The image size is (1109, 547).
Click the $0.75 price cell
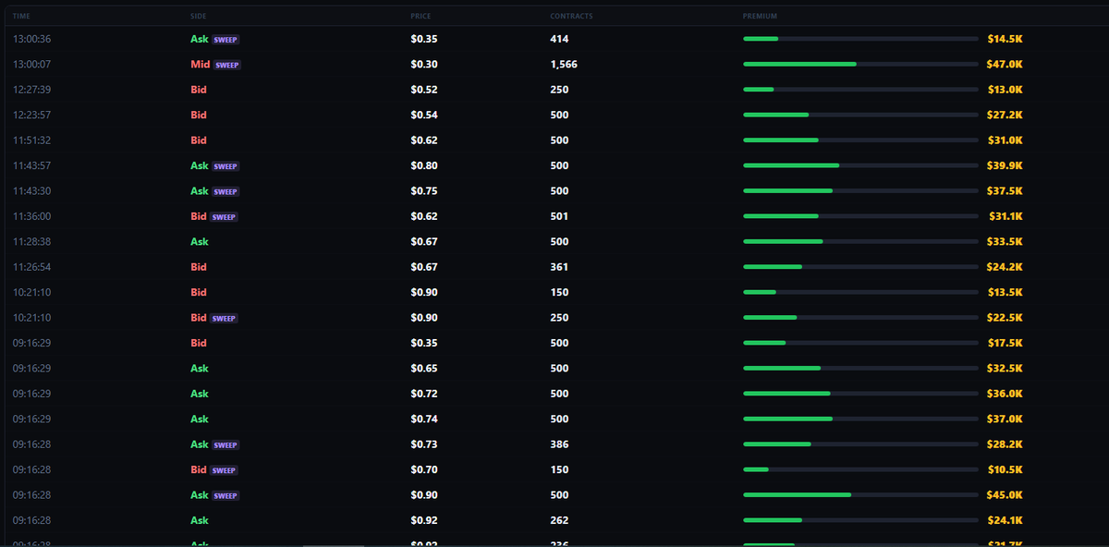coord(424,191)
